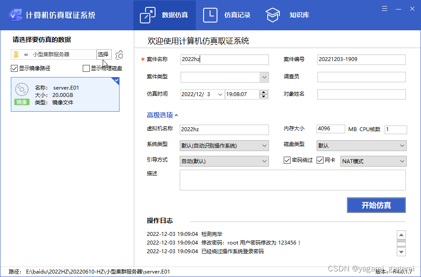Click the folder icon in the path box
The width and height of the screenshot is (421, 277).
(16, 55)
